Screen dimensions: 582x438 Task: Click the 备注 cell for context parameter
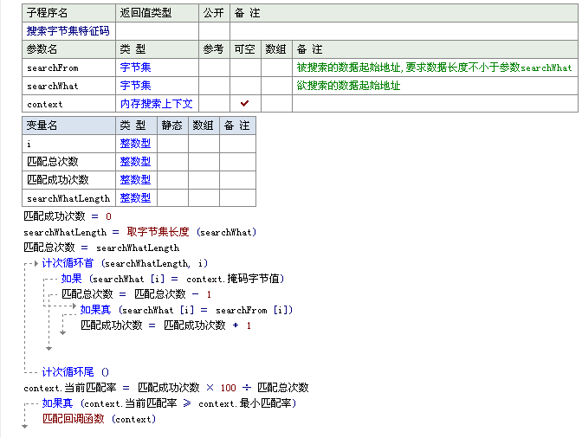pyautogui.click(x=435, y=104)
